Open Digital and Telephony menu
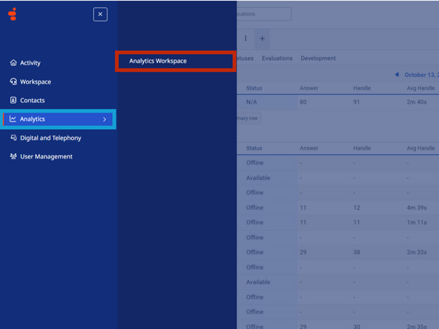439x329 pixels. [x=50, y=138]
